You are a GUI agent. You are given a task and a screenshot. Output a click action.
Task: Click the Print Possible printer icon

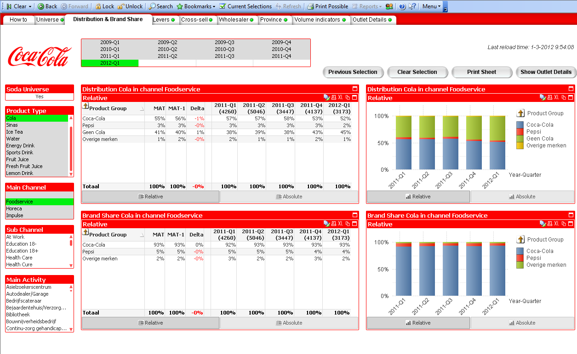pos(310,6)
